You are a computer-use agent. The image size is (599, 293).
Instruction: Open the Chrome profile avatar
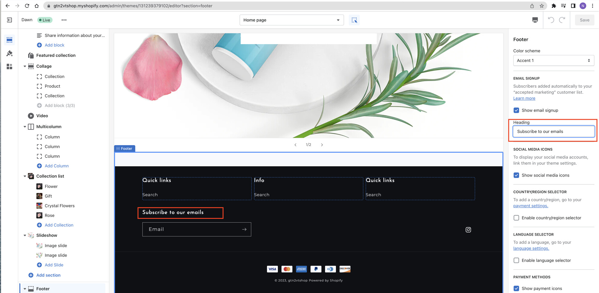pyautogui.click(x=583, y=6)
